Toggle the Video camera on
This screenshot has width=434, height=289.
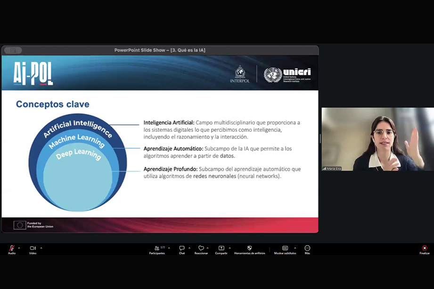(33, 248)
